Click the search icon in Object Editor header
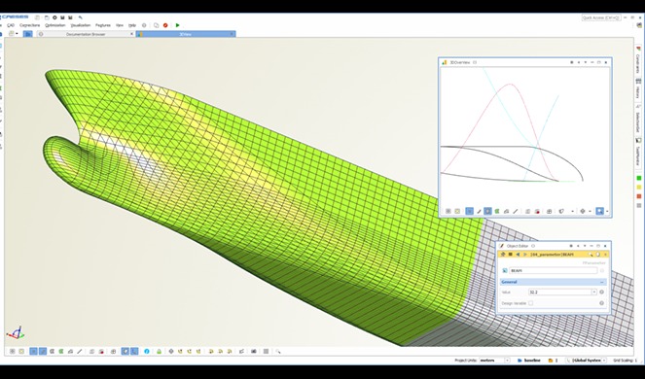This screenshot has width=645, height=379. 591,255
